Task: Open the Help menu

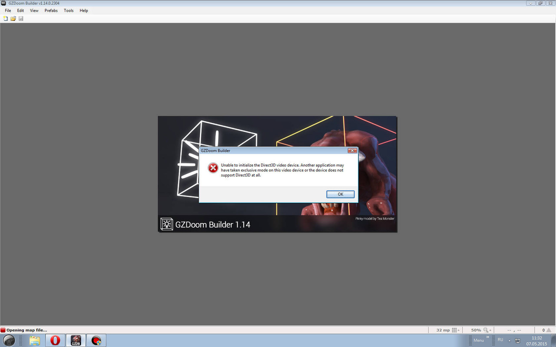Action: [84, 10]
